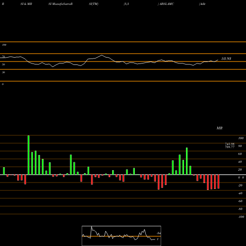Click the 'SI(TM)' header label

pyautogui.click(x=93, y=4)
